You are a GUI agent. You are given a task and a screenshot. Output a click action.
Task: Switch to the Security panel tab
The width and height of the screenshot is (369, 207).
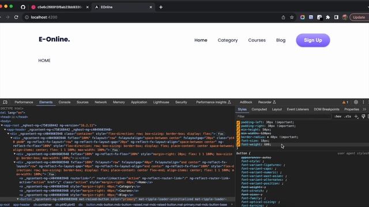click(181, 102)
